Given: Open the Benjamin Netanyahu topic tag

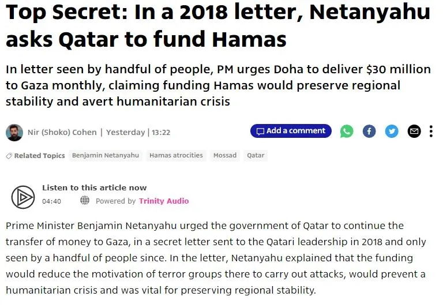Looking at the screenshot, I should coord(106,155).
